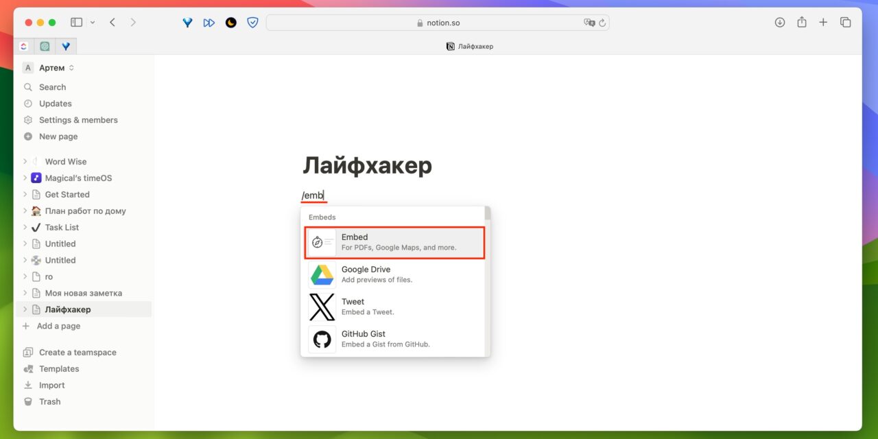The width and height of the screenshot is (878, 439).
Task: Select the Embed option in the menu
Action: pyautogui.click(x=394, y=242)
